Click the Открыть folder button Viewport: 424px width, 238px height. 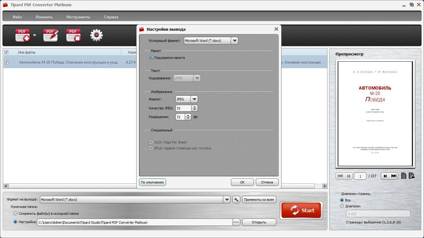(x=259, y=222)
